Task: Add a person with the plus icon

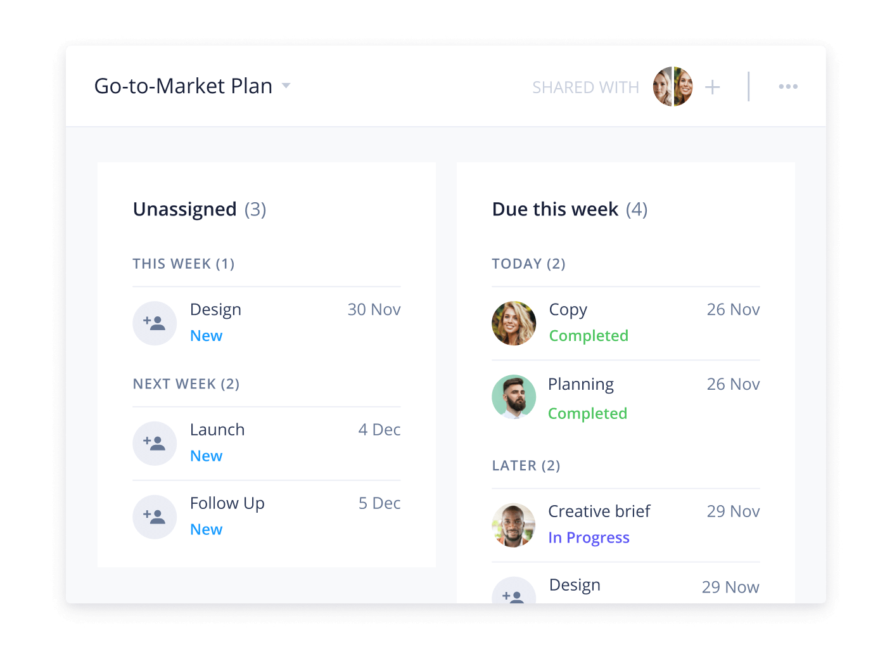Action: (713, 87)
